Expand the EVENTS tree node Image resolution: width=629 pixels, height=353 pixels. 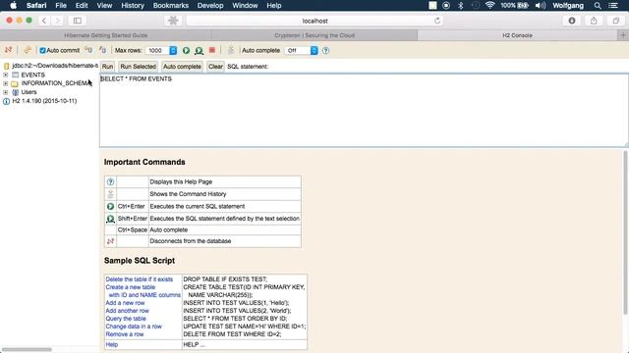tap(6, 75)
